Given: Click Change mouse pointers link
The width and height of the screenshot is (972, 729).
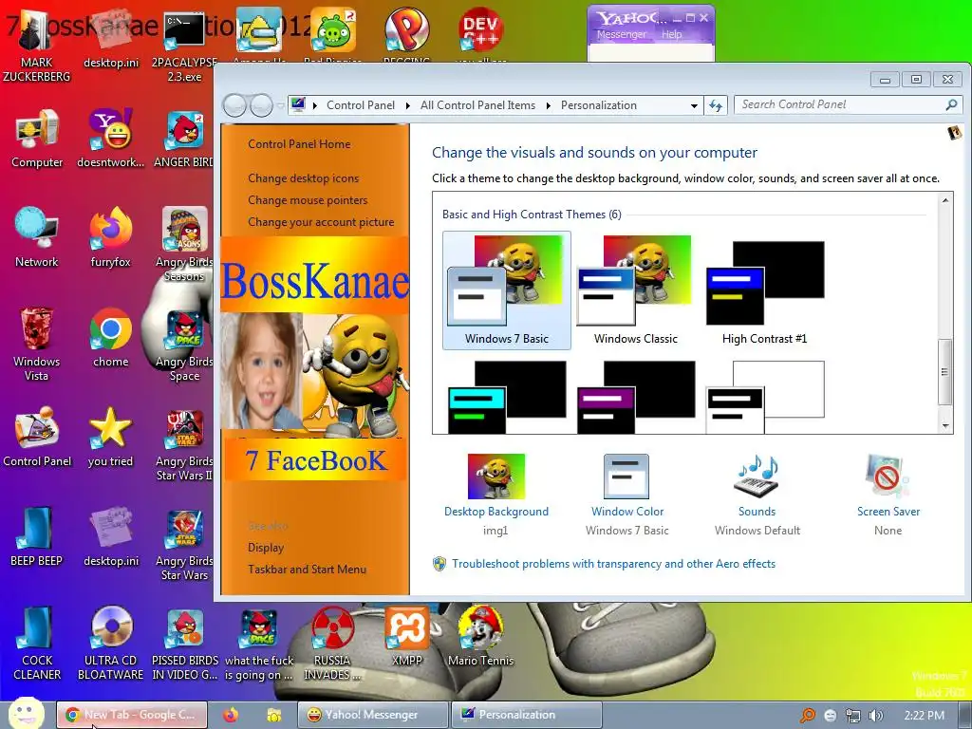Looking at the screenshot, I should 308,200.
